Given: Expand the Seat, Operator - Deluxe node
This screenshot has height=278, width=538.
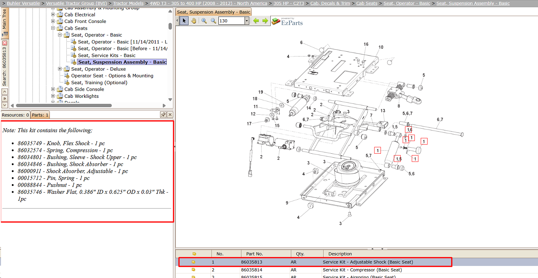Looking at the screenshot, I should pos(60,69).
